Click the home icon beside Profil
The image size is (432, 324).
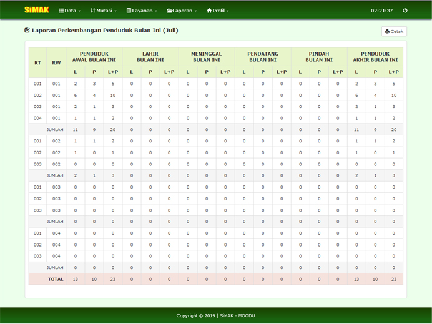pyautogui.click(x=209, y=11)
